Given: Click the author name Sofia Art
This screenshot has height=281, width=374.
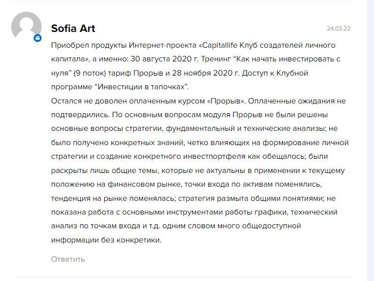Looking at the screenshot, I should (73, 28).
